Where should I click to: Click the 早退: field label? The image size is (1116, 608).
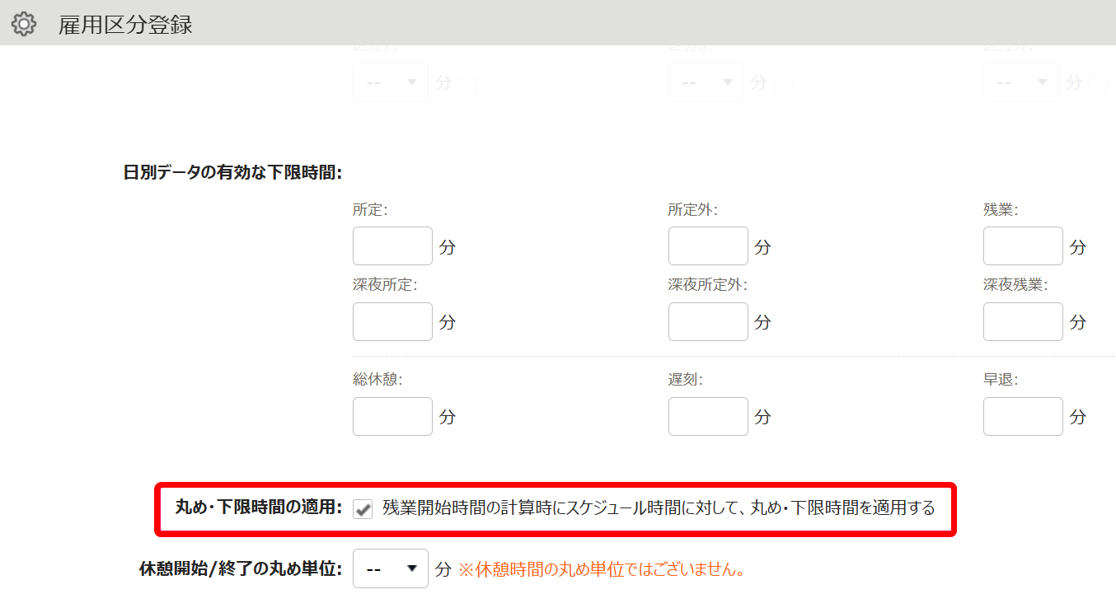coord(1001,380)
